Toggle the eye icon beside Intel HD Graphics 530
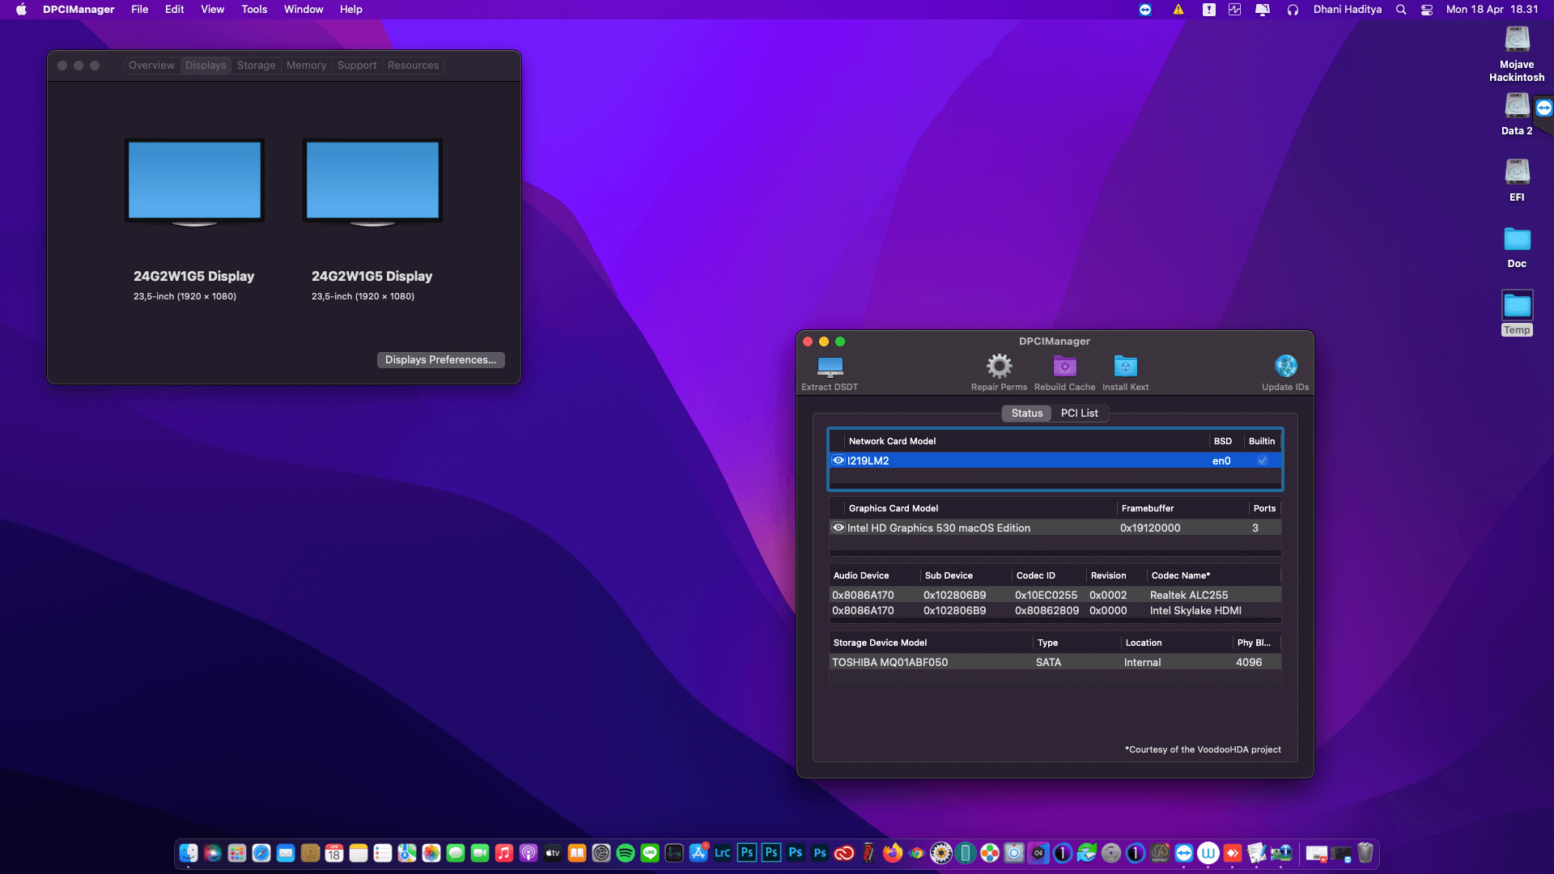Image resolution: width=1554 pixels, height=874 pixels. coord(839,528)
